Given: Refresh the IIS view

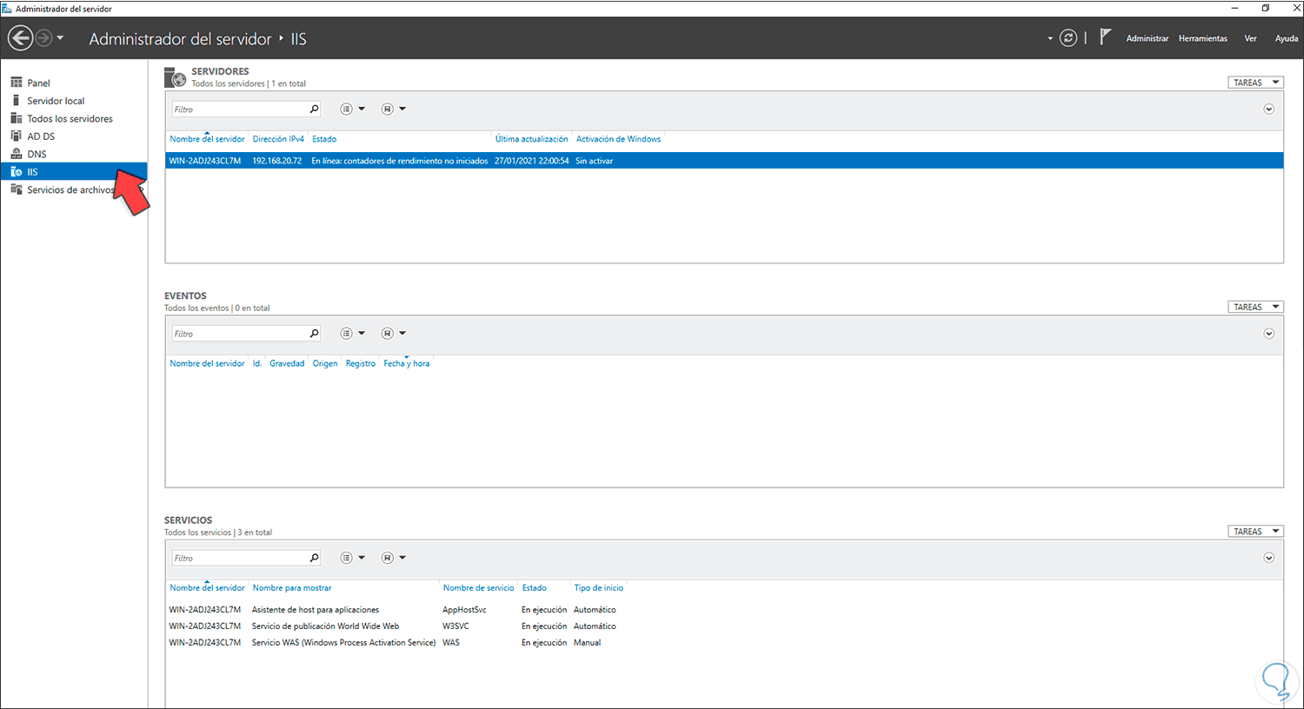Looking at the screenshot, I should (x=1068, y=38).
